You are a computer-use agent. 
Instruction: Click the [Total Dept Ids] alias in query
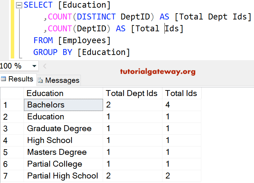tap(213, 17)
